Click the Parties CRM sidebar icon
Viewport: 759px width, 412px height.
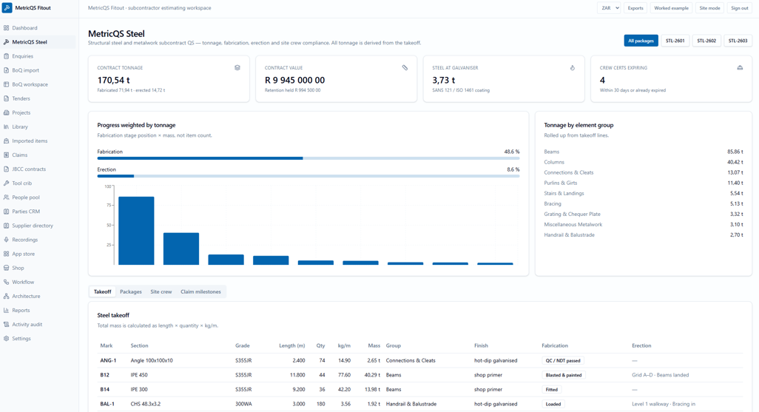click(x=7, y=212)
